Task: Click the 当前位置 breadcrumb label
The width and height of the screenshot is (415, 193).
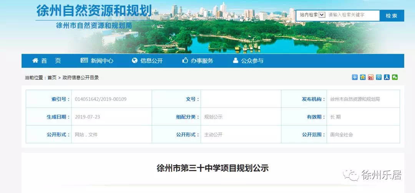Action: (x=35, y=78)
